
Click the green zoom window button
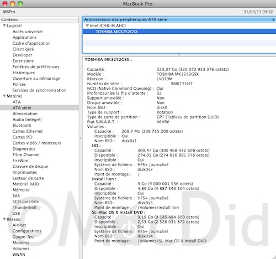tap(20, 3)
